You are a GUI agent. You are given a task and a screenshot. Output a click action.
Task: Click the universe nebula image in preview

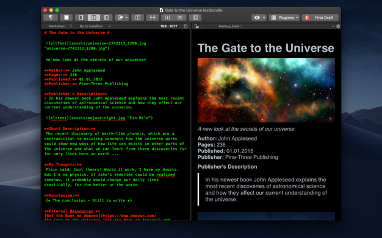(x=266, y=90)
